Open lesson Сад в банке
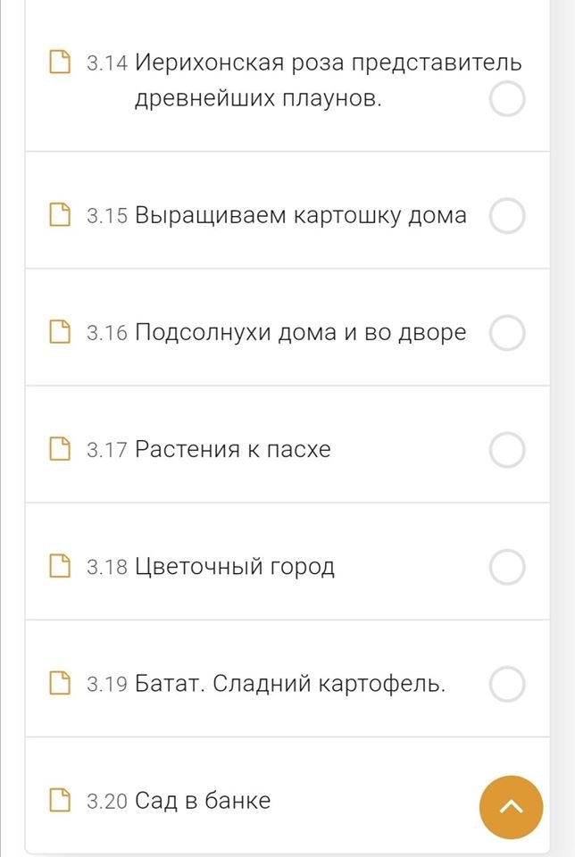The height and width of the screenshot is (857, 575). [x=203, y=801]
